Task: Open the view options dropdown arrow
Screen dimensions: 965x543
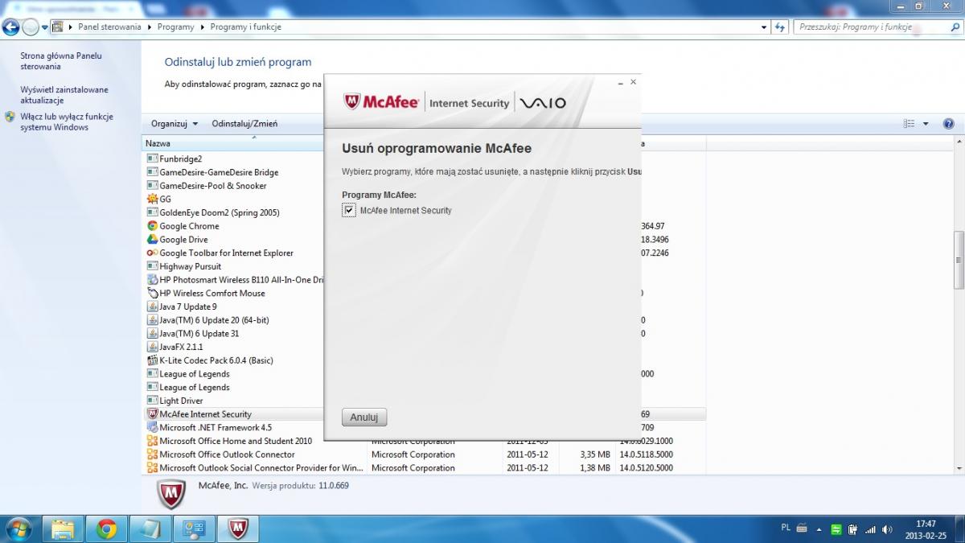Action: point(926,124)
